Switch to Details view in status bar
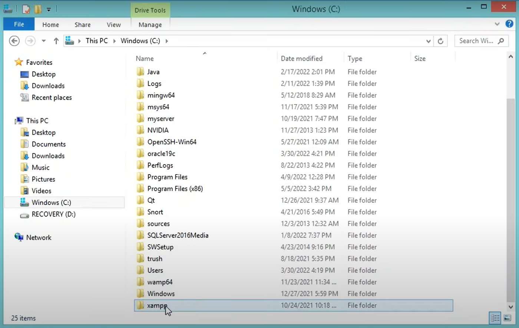 click(x=495, y=318)
